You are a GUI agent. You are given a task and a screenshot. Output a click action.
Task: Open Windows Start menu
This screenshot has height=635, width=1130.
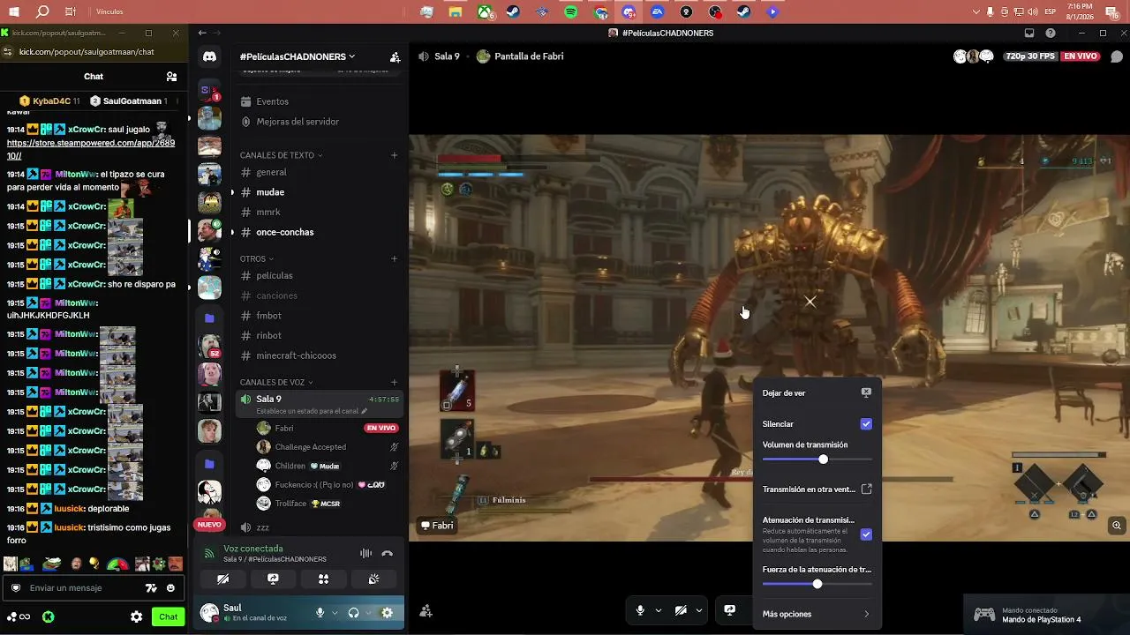tap(13, 12)
